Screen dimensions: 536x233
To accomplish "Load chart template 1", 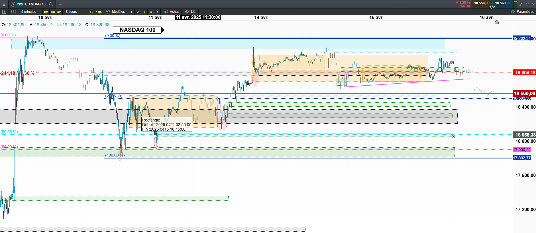I will pyautogui.click(x=131, y=12).
